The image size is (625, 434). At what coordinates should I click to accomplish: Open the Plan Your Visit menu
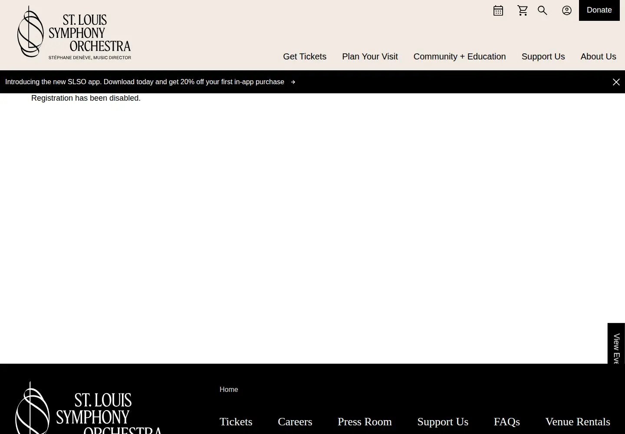[x=370, y=56]
